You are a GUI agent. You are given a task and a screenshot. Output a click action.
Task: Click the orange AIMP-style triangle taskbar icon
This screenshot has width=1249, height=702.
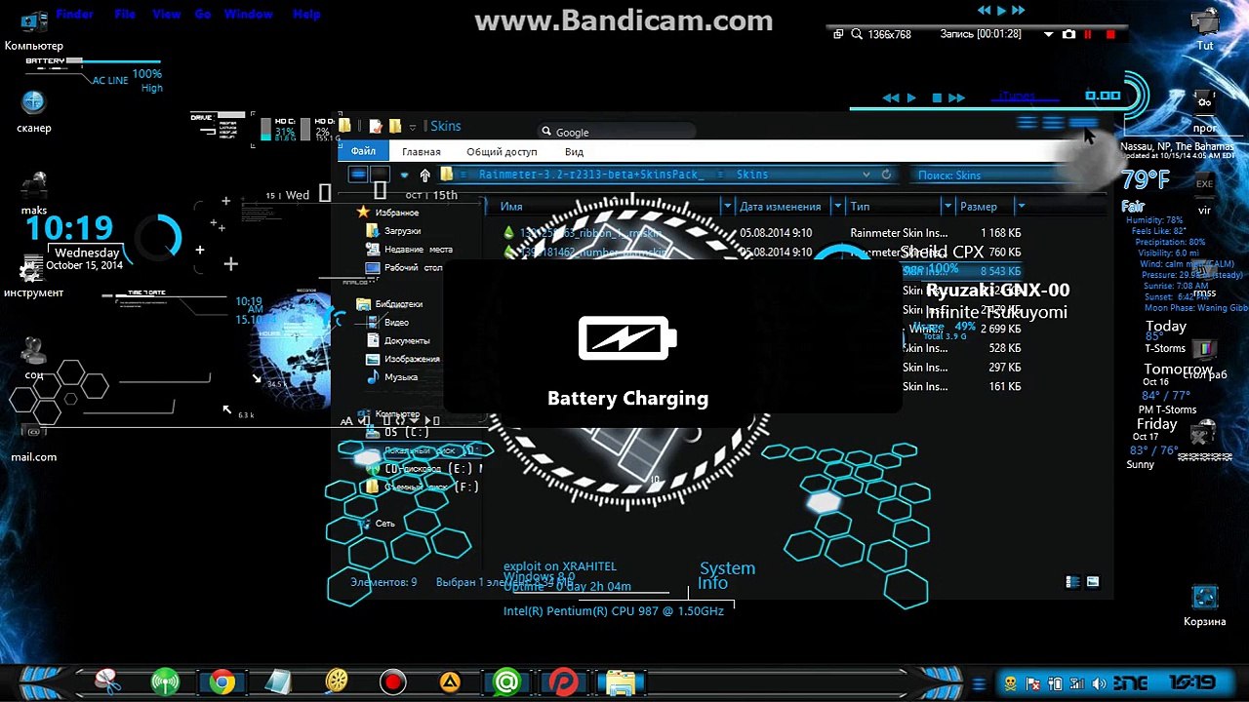click(x=450, y=682)
